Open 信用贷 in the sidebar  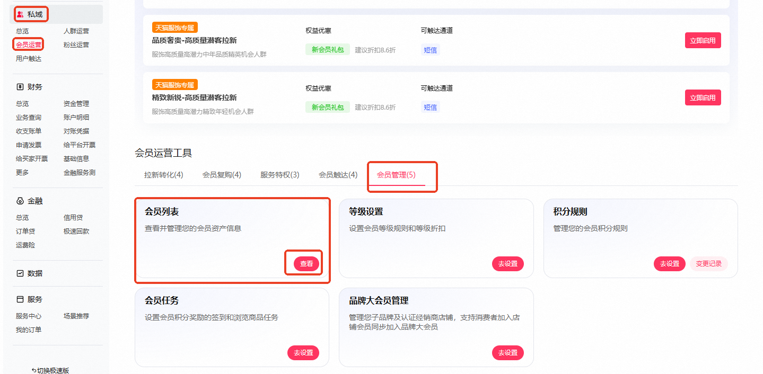[73, 218]
